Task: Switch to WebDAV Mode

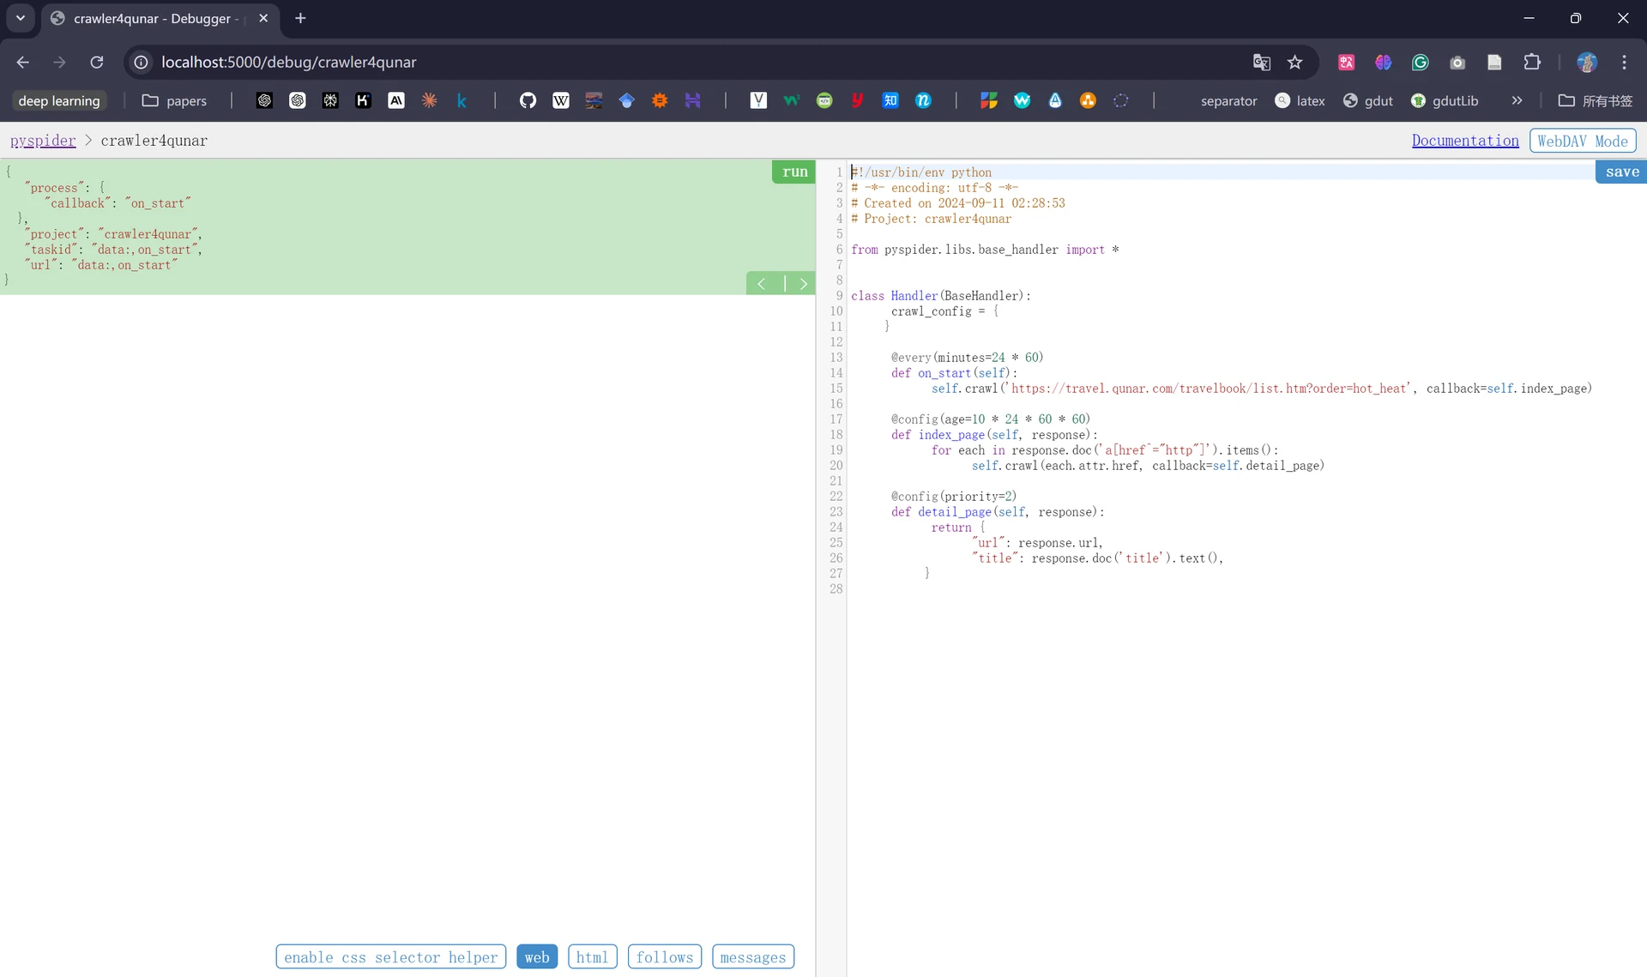Action: point(1583,141)
